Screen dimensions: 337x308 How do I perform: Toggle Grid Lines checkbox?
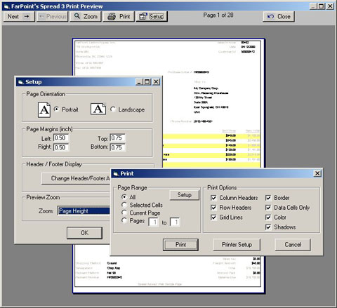(x=227, y=217)
